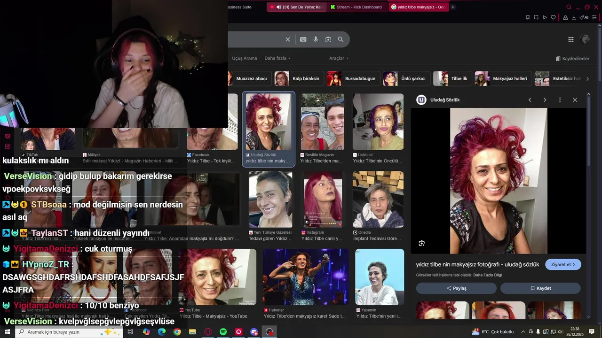Select the Muazzez abacı suggestion chip
Image resolution: width=602 pixels, height=338 pixels.
coord(249,78)
